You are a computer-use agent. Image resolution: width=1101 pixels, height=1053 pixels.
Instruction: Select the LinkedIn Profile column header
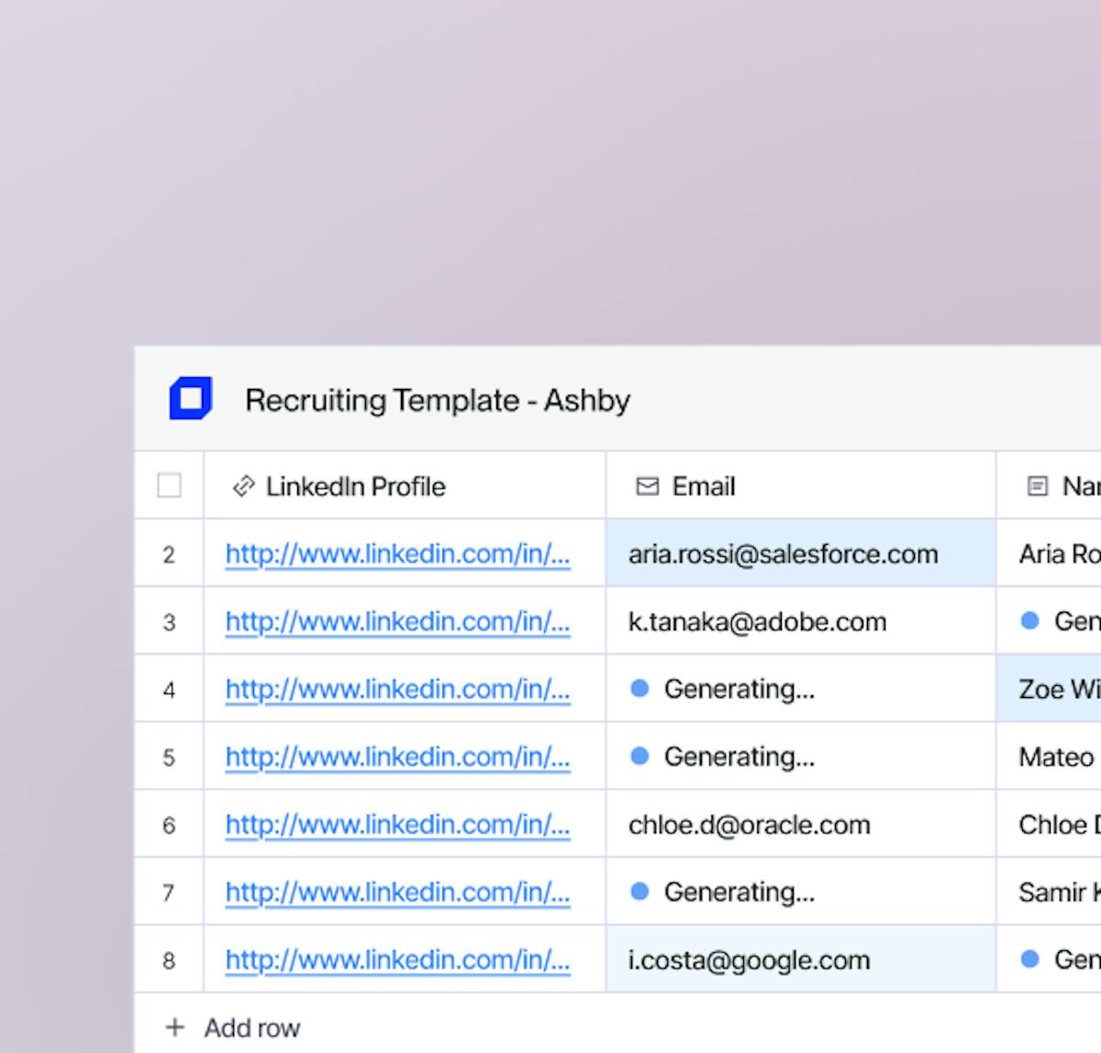coord(405,485)
